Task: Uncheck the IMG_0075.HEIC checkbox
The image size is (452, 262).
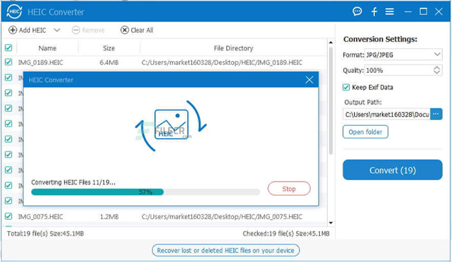Action: pyautogui.click(x=8, y=216)
